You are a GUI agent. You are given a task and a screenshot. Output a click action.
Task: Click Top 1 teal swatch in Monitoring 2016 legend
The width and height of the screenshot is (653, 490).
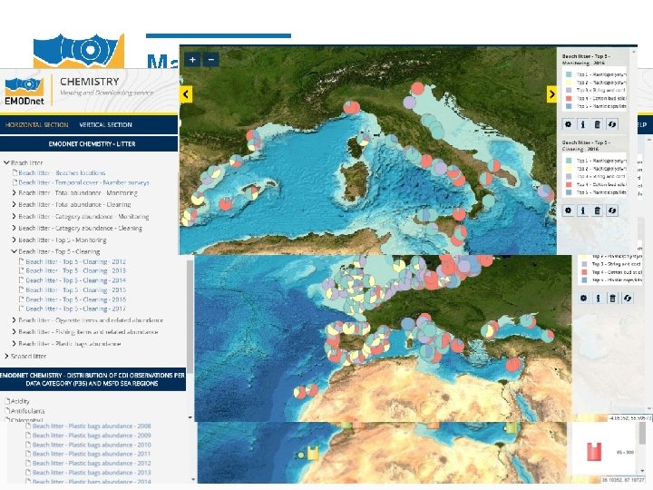pos(569,74)
